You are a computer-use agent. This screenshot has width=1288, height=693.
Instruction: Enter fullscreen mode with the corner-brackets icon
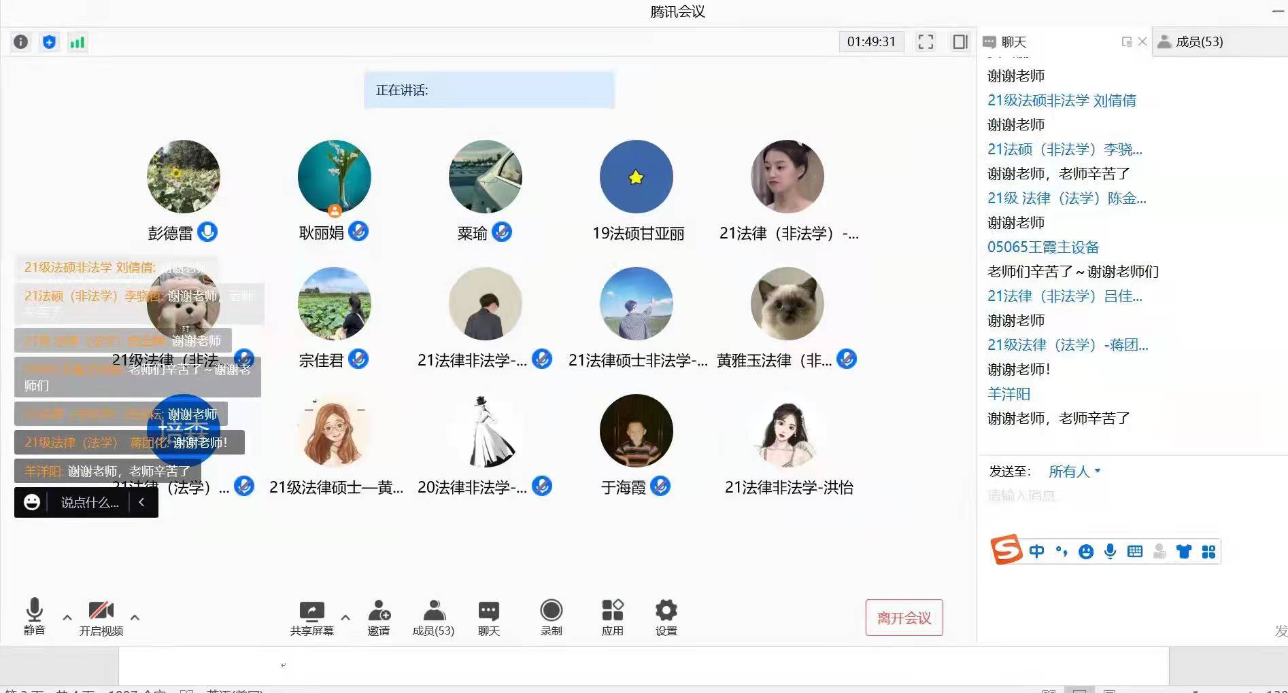[926, 42]
